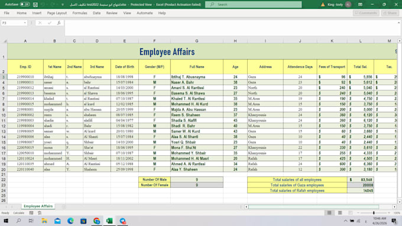Click the Insert Function fx icon
Image resolution: width=402 pixels, height=226 pixels.
tap(59, 23)
